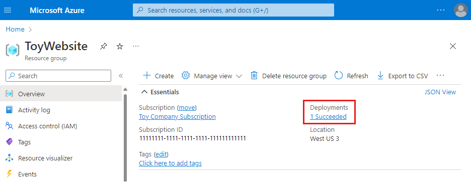
Task: Go to Home breadcrumb
Action: pos(15,30)
